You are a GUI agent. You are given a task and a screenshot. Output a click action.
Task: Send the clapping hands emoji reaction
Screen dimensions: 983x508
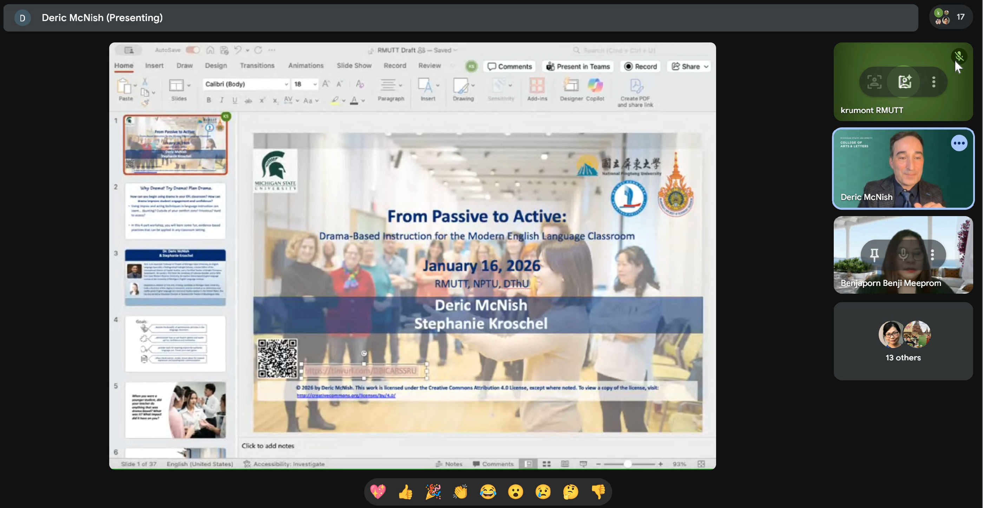(x=460, y=492)
